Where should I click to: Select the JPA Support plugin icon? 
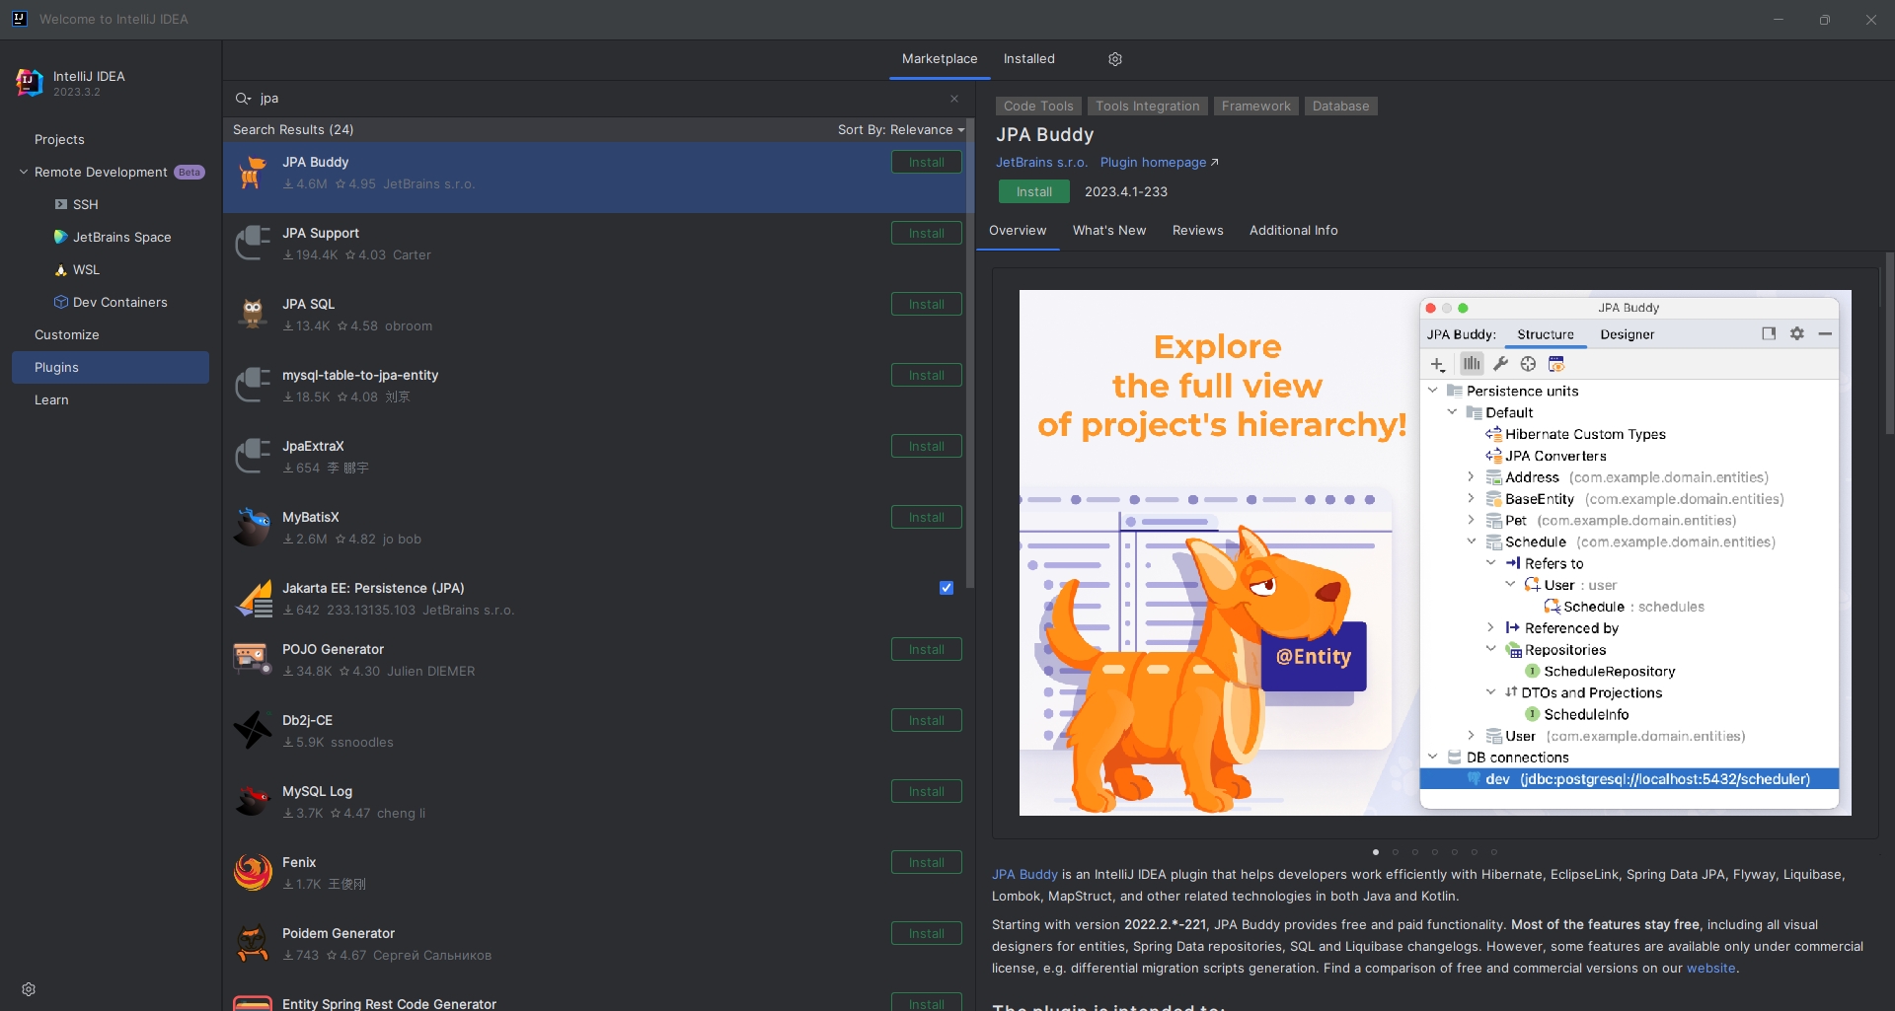[253, 244]
